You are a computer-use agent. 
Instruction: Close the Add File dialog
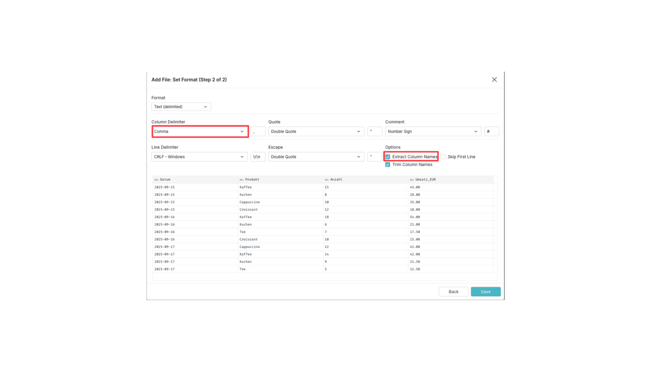494,80
